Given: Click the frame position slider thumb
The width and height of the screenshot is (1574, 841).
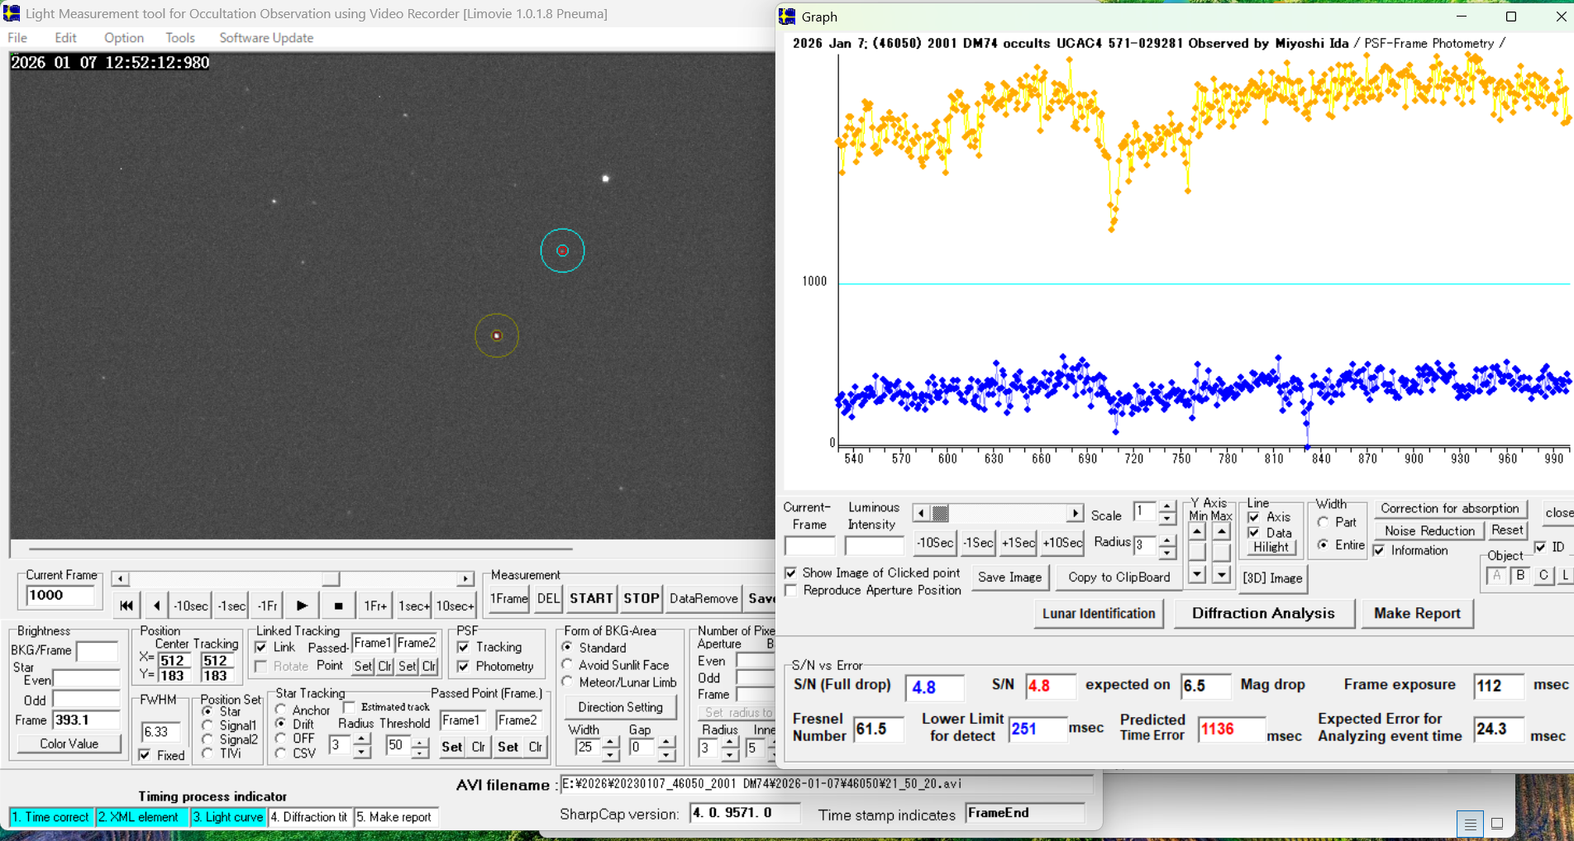Looking at the screenshot, I should click(331, 578).
